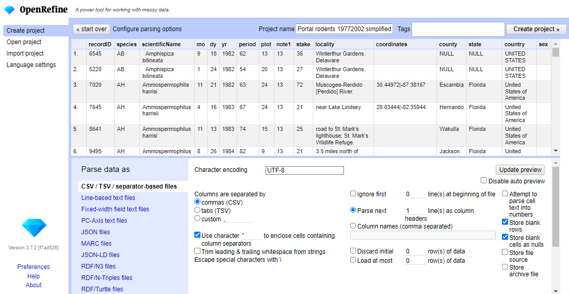Click the options panel vertical scrollbar
569x294 pixels.
point(555,207)
